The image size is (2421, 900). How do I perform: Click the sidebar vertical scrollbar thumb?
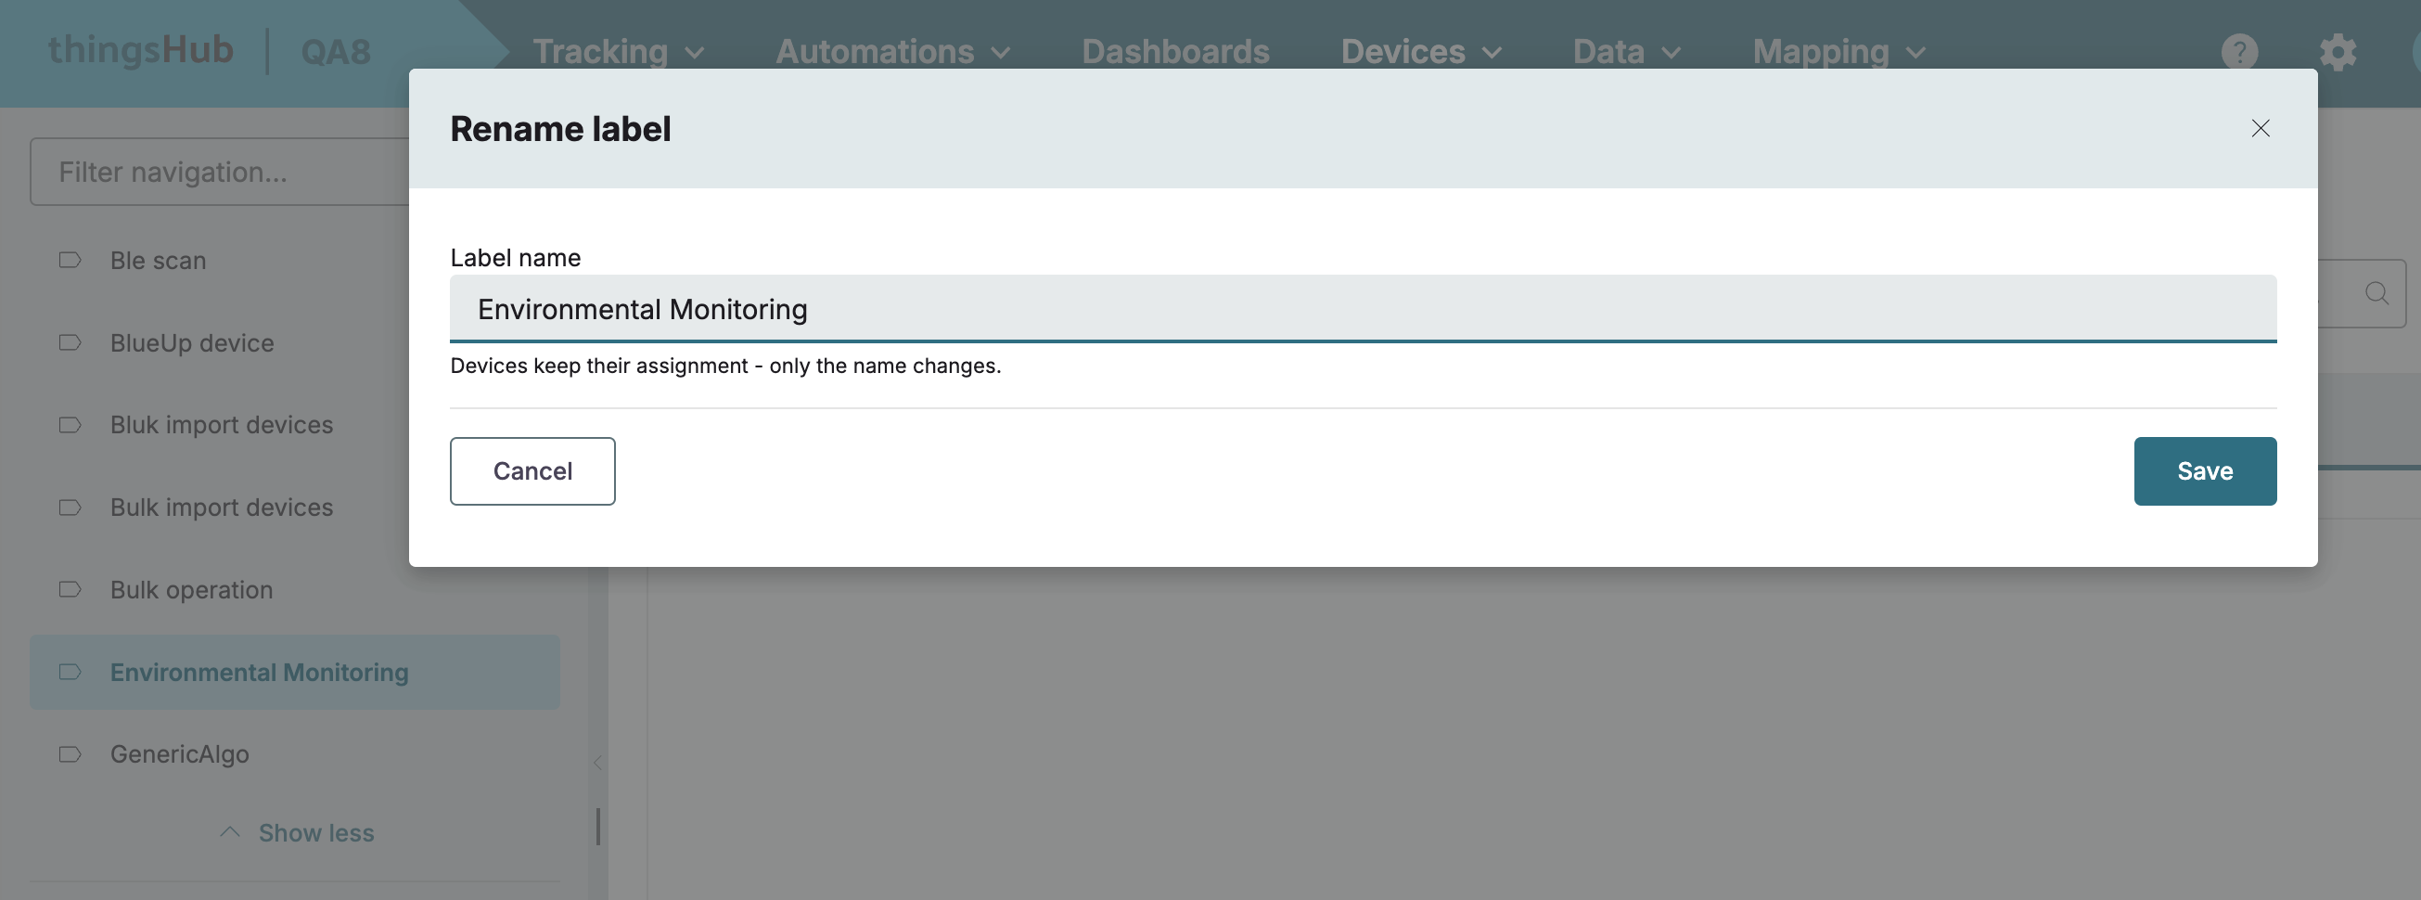click(x=597, y=827)
